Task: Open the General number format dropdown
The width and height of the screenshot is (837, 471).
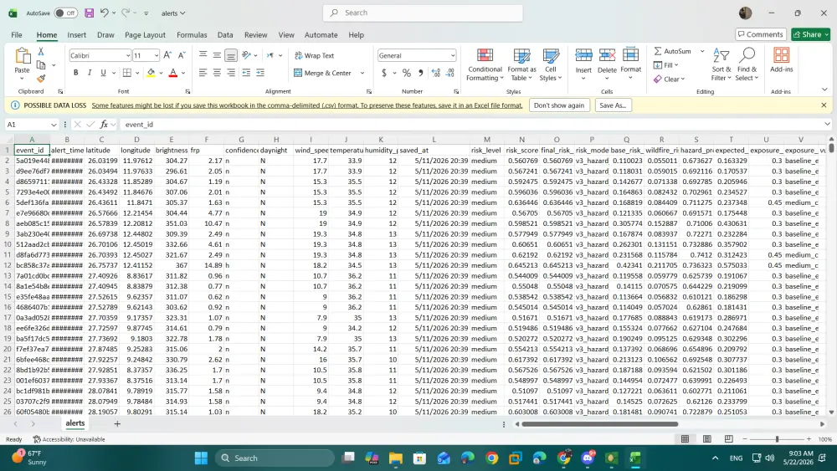Action: click(453, 55)
